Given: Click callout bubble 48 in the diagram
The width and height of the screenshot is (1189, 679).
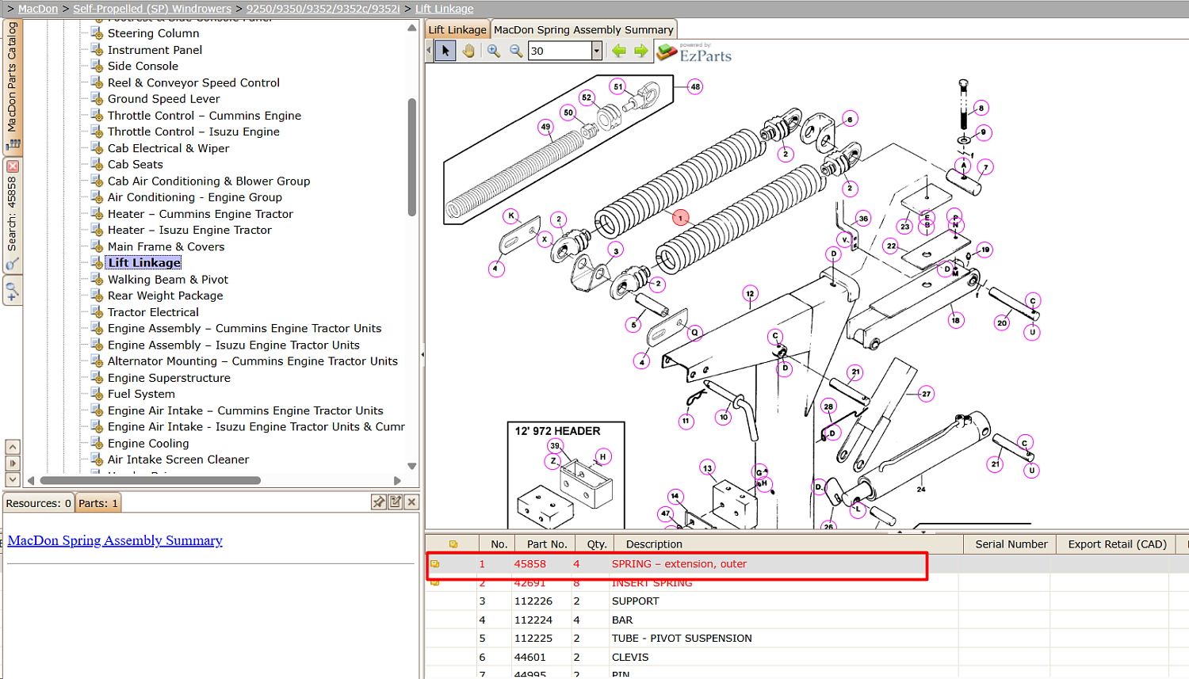Looking at the screenshot, I should 695,87.
